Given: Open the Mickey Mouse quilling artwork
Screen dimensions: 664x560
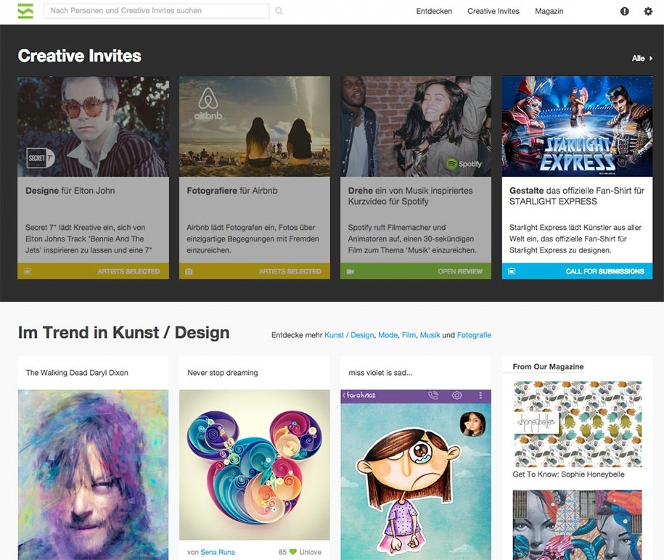Looking at the screenshot, I should [x=255, y=465].
